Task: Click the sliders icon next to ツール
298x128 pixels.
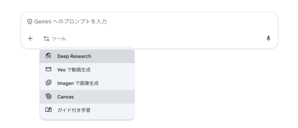Action: [46, 38]
